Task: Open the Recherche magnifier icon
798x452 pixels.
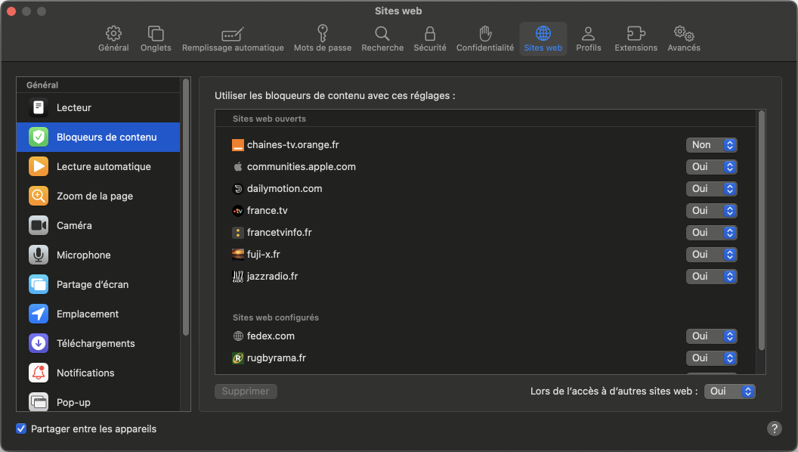Action: coord(382,33)
